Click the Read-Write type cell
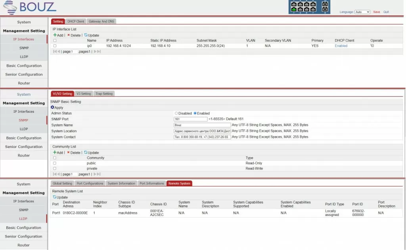This screenshot has width=406, height=250. 254,169
